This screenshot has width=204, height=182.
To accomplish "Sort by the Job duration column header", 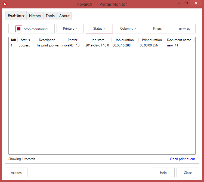I will [x=125, y=40].
